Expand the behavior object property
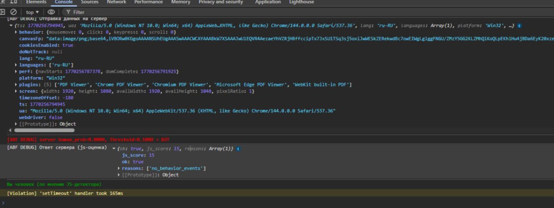This screenshot has height=208, width=554. click(17, 32)
